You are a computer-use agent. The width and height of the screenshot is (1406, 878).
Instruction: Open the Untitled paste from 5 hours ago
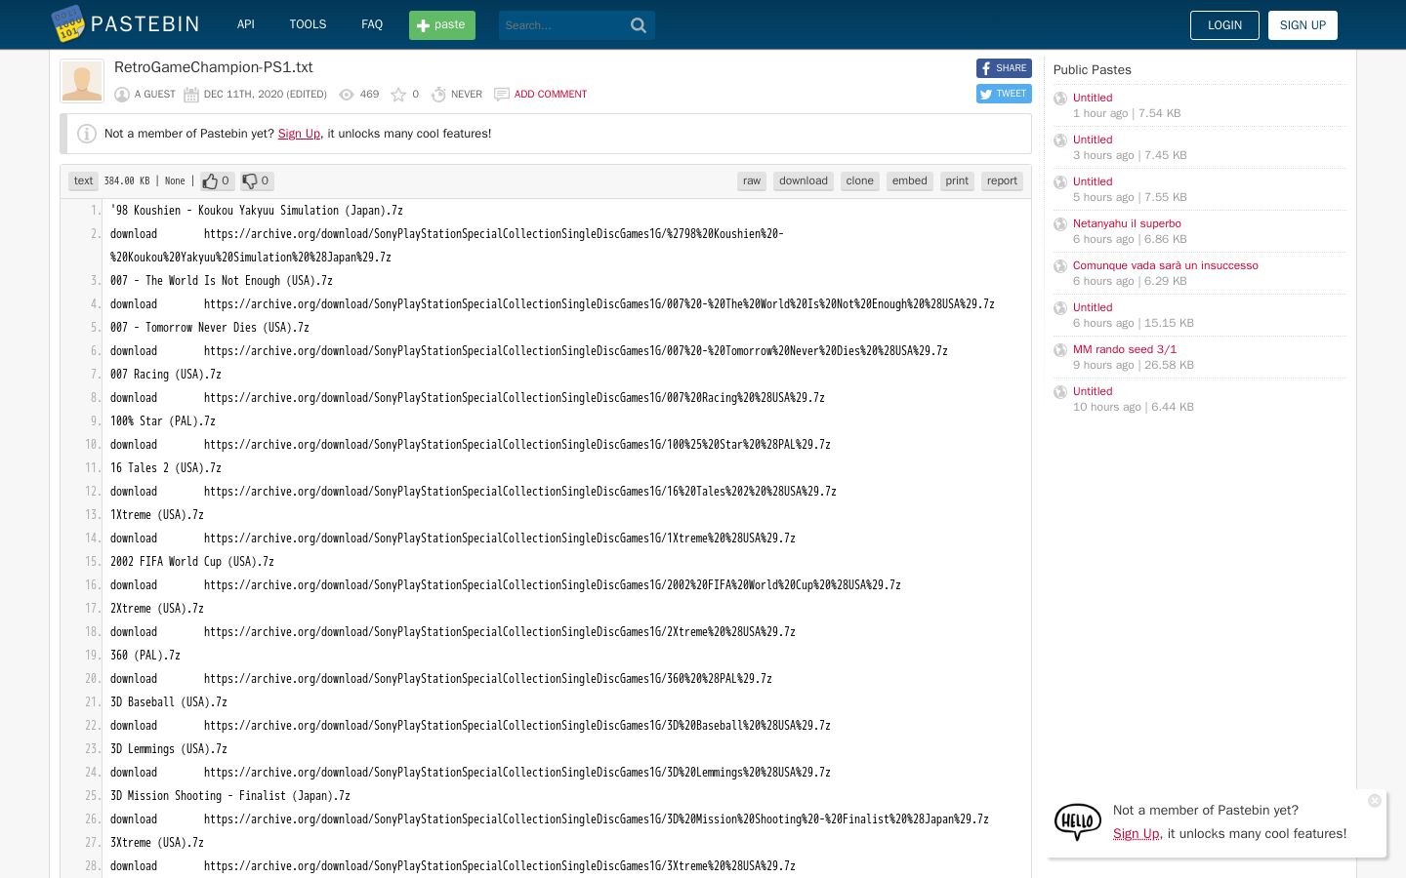tap(1093, 181)
